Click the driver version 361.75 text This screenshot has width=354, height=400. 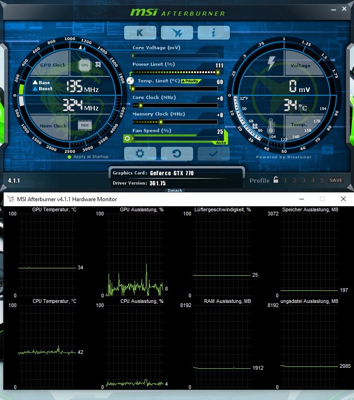[x=158, y=183]
